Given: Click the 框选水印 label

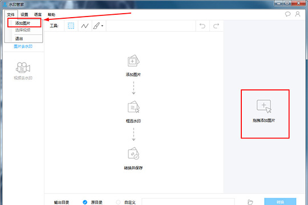Looking at the screenshot, I should pos(133,121).
